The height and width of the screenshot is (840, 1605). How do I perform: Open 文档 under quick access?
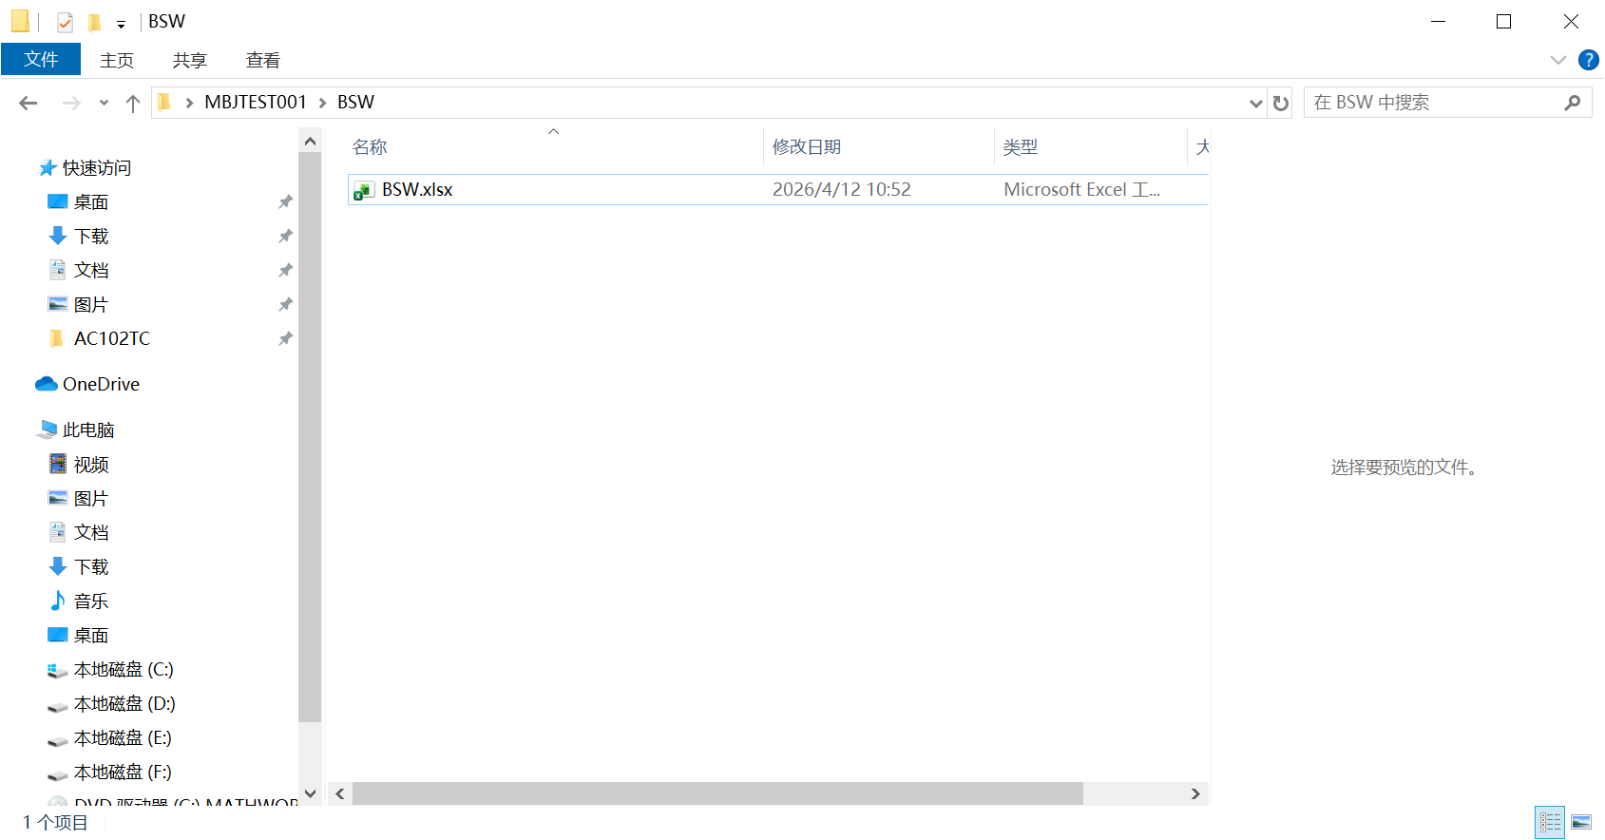pos(91,271)
